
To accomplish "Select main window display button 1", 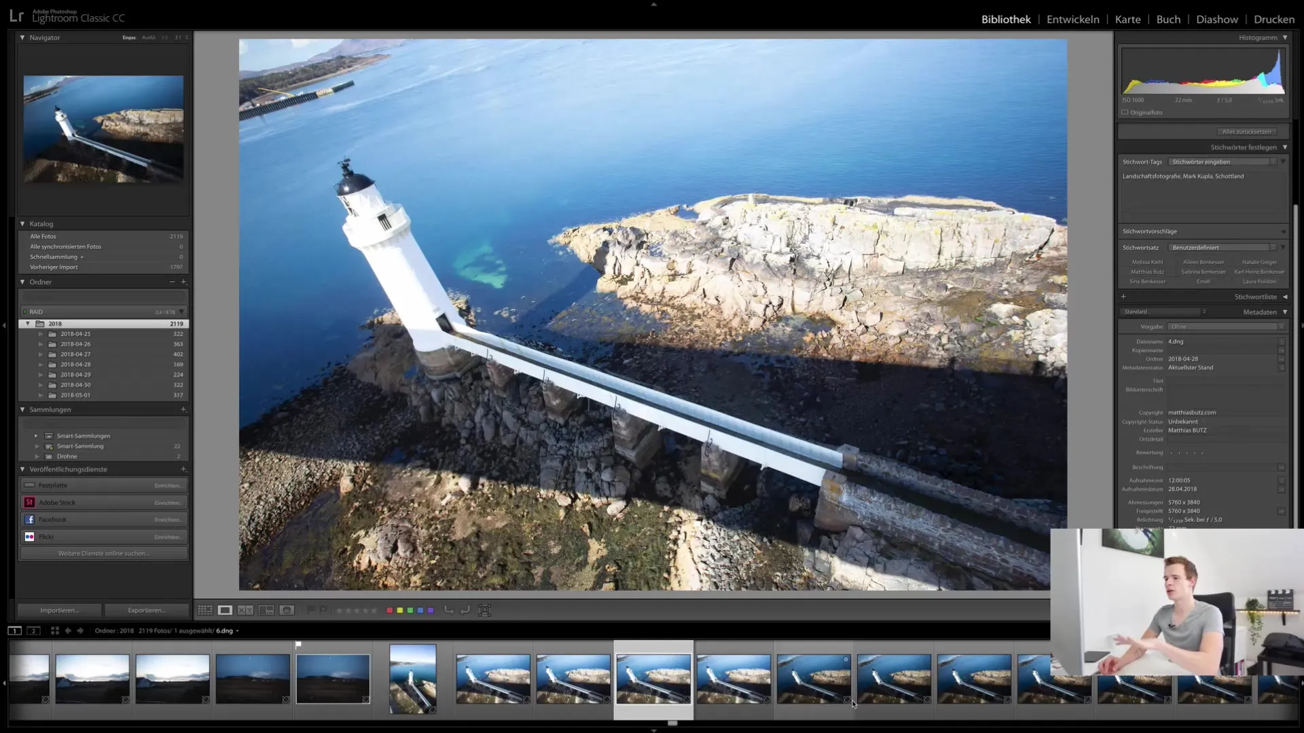I will [14, 631].
